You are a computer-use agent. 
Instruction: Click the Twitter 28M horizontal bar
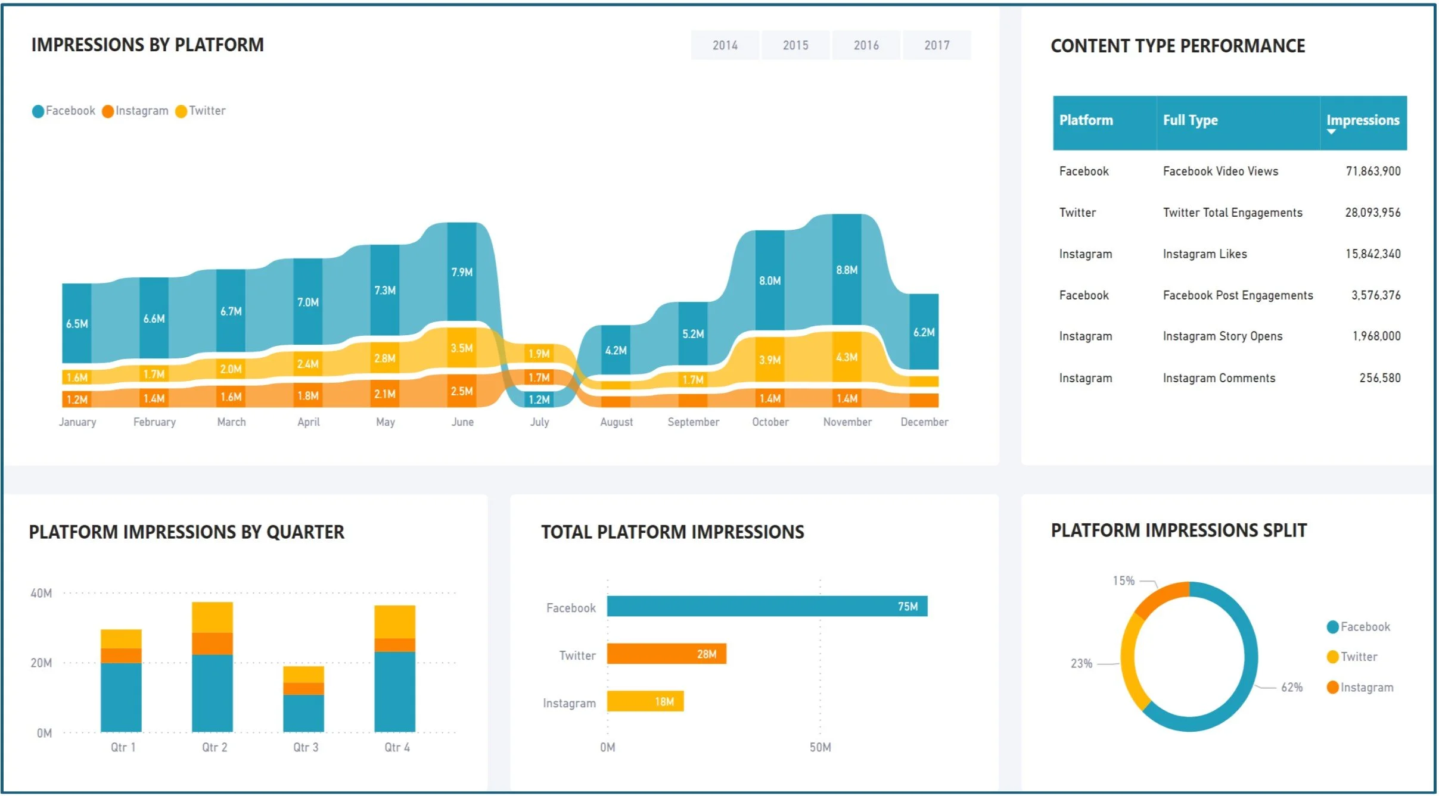tap(666, 654)
